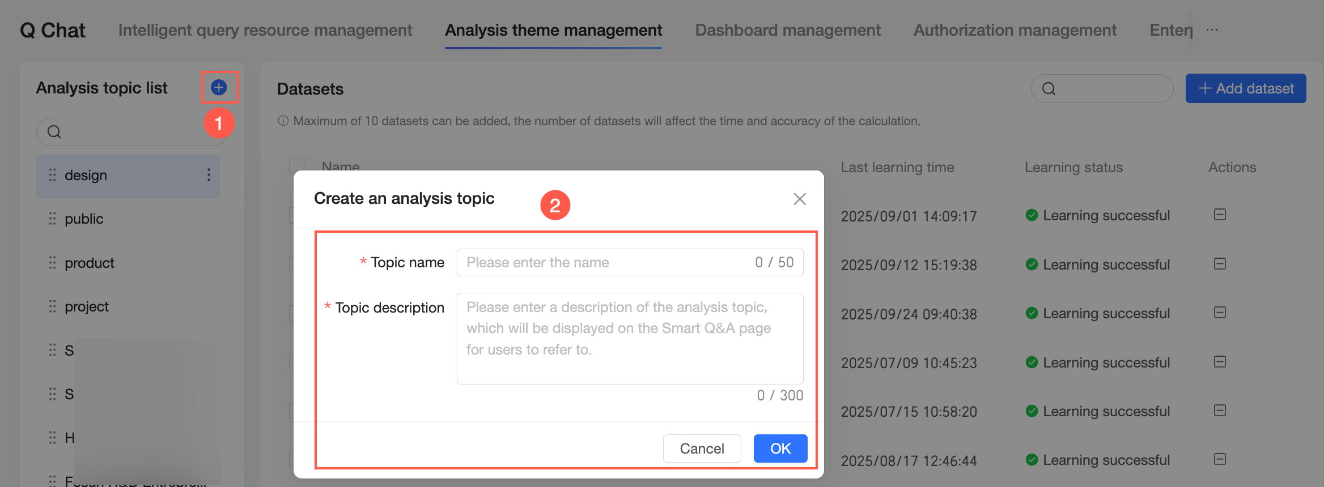Toggle the select-all checkbox next to Name

[297, 166]
